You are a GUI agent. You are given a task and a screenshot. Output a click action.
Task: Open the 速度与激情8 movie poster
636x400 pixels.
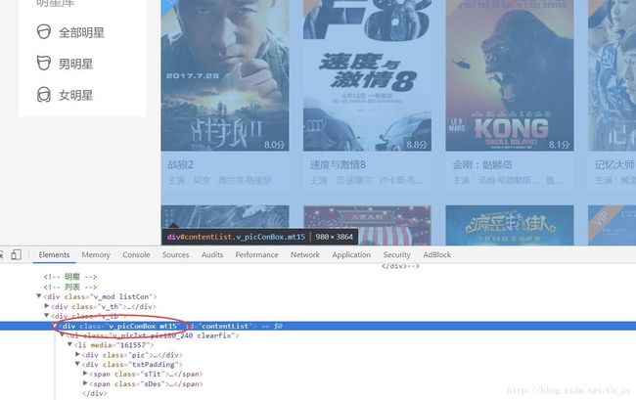click(367, 75)
